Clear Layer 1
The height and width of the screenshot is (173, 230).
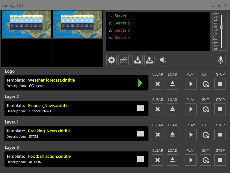158,135
